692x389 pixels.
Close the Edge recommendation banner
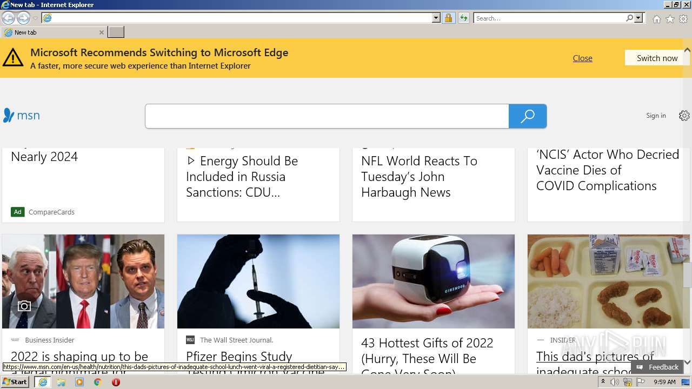point(582,58)
